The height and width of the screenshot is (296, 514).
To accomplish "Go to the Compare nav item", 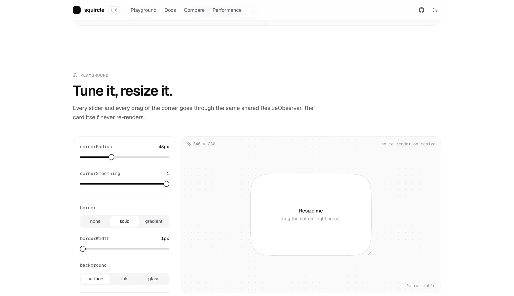I will tap(194, 10).
